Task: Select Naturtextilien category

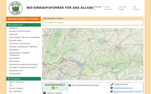Action: click(x=15, y=58)
